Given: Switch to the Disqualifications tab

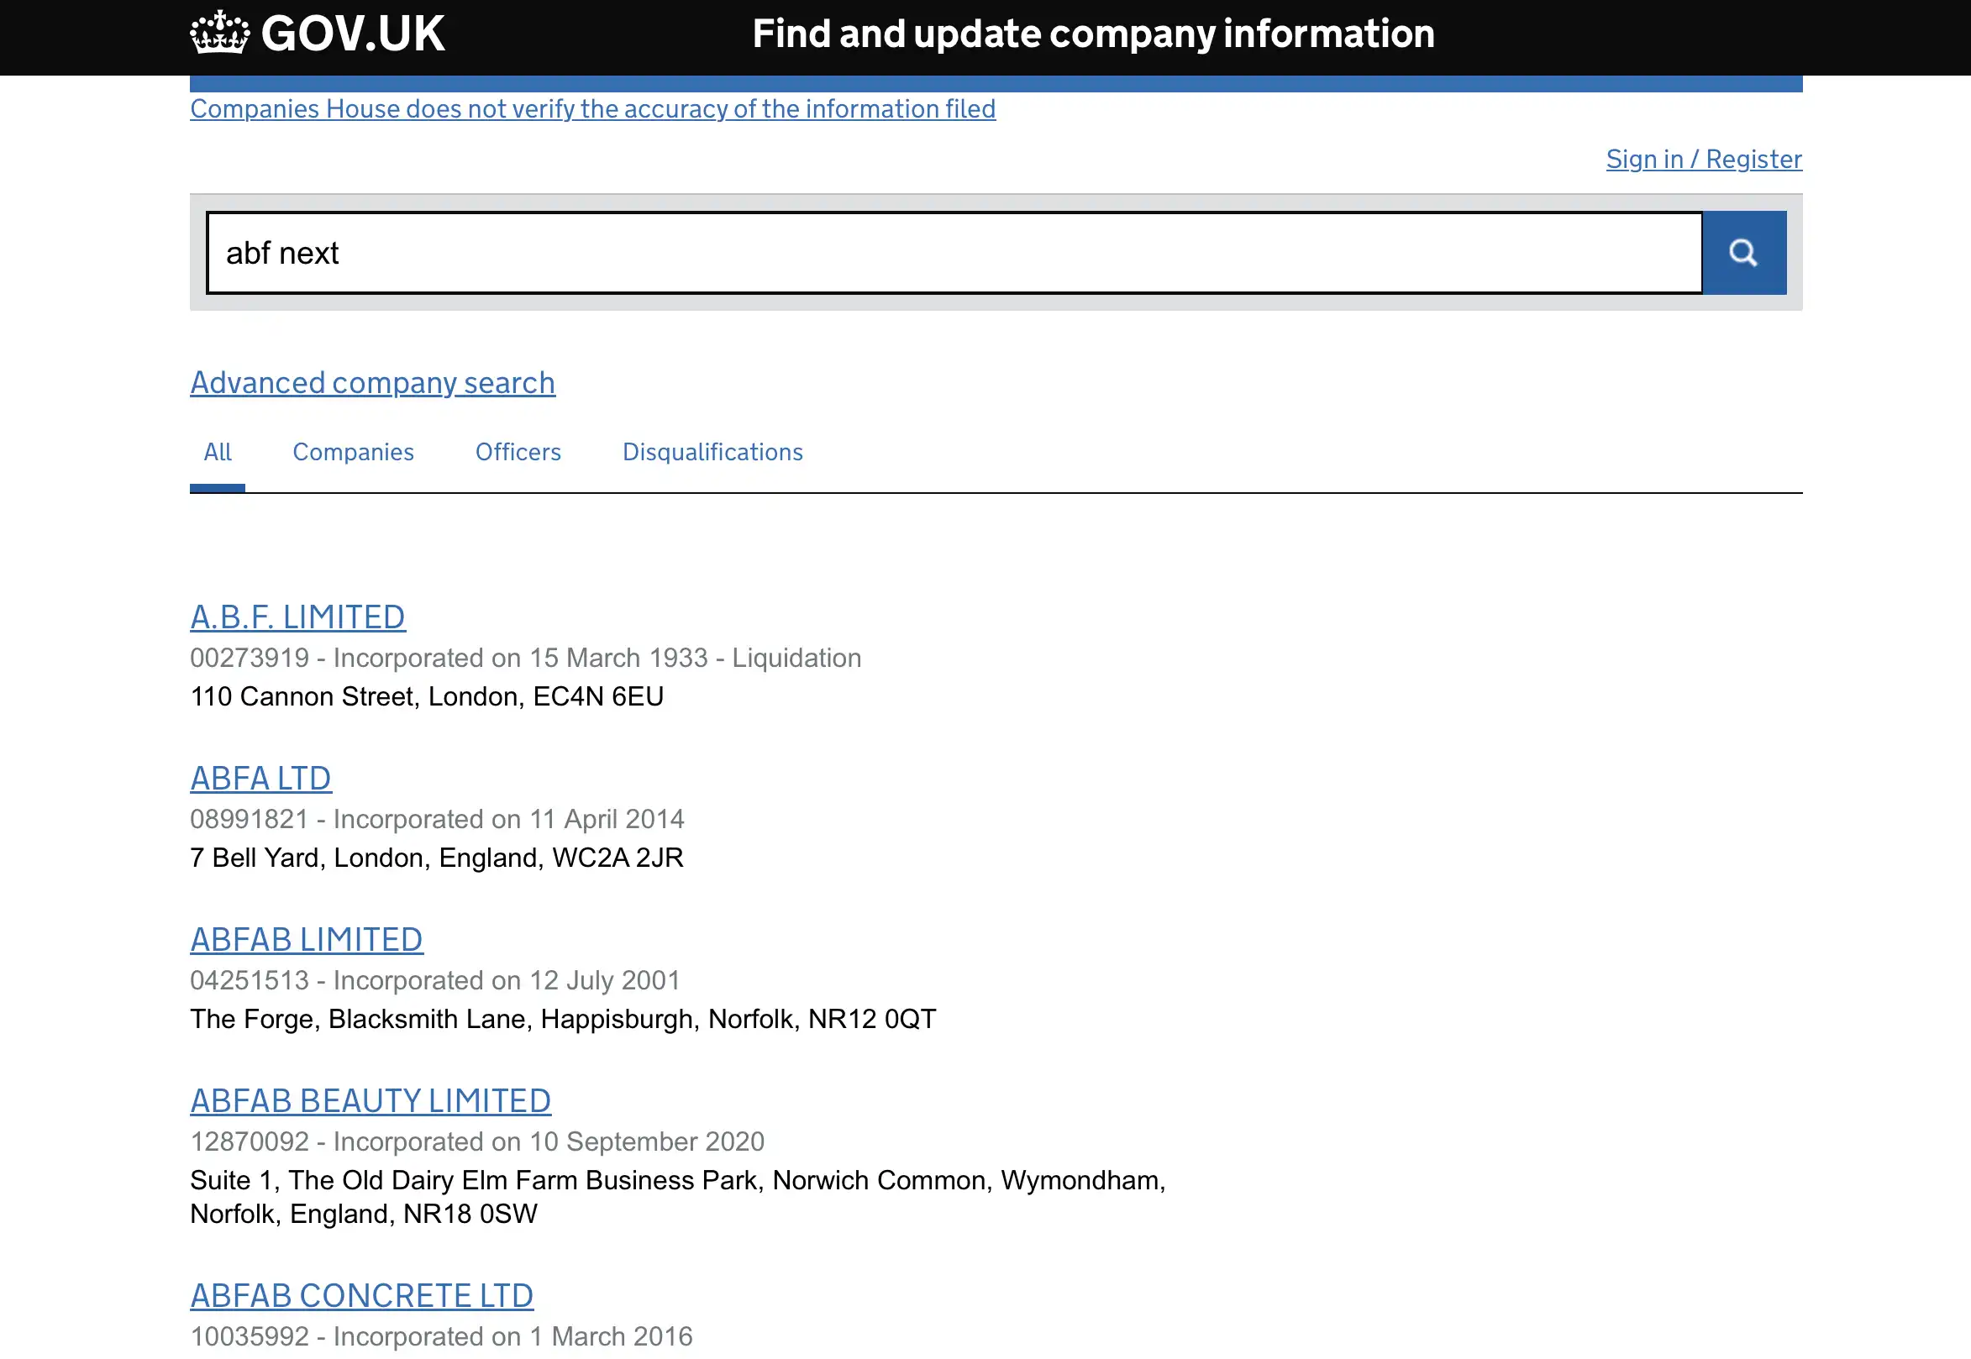Looking at the screenshot, I should pos(712,452).
